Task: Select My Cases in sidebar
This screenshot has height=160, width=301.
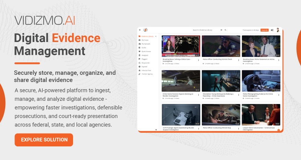Action: coord(145,40)
